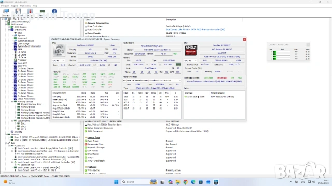The image size is (332, 186).
Task: Close the System Summary window
Action: pyautogui.click(x=244, y=39)
